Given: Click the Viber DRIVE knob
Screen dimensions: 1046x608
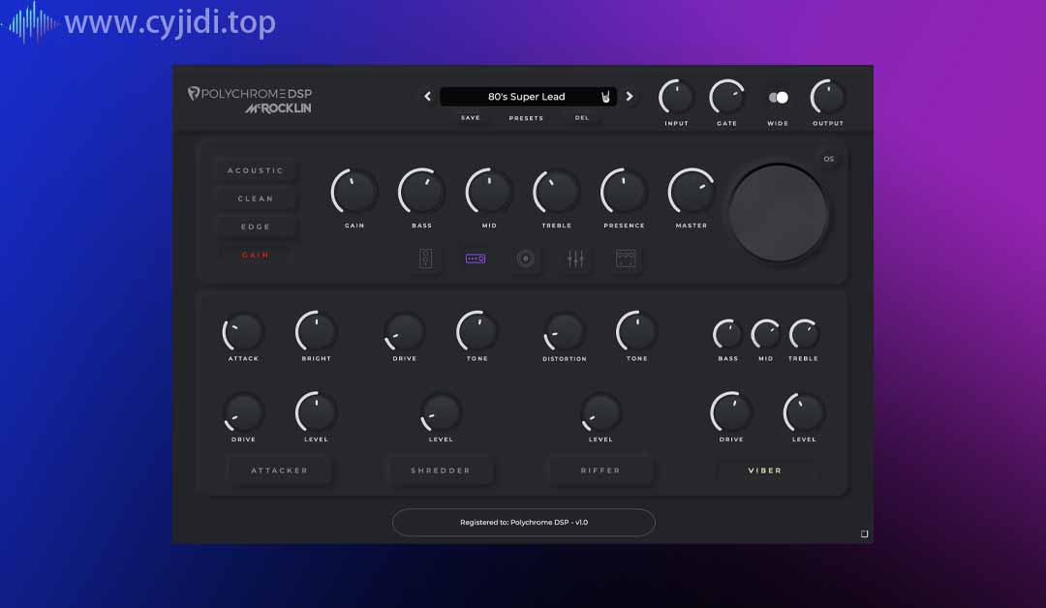Looking at the screenshot, I should 731,412.
